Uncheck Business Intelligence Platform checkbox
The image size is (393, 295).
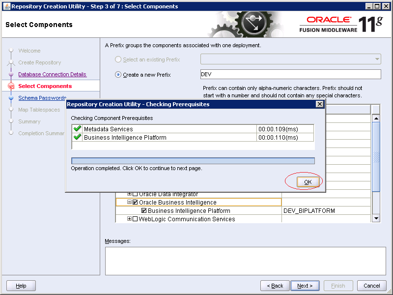[144, 210]
